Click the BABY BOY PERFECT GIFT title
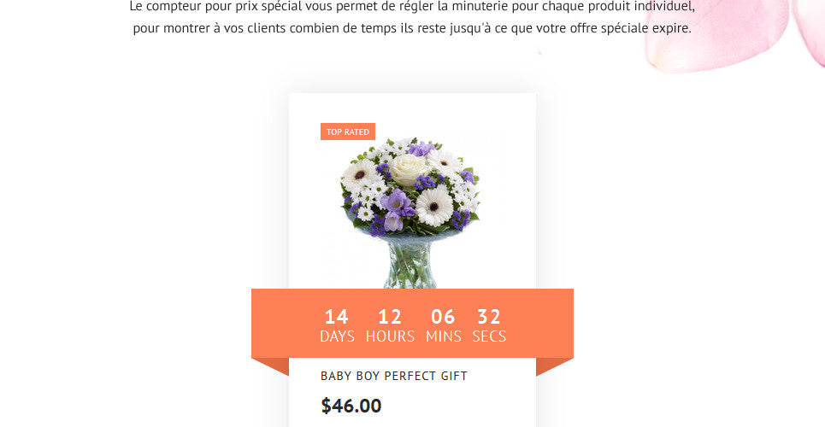The width and height of the screenshot is (825, 427). (x=394, y=376)
